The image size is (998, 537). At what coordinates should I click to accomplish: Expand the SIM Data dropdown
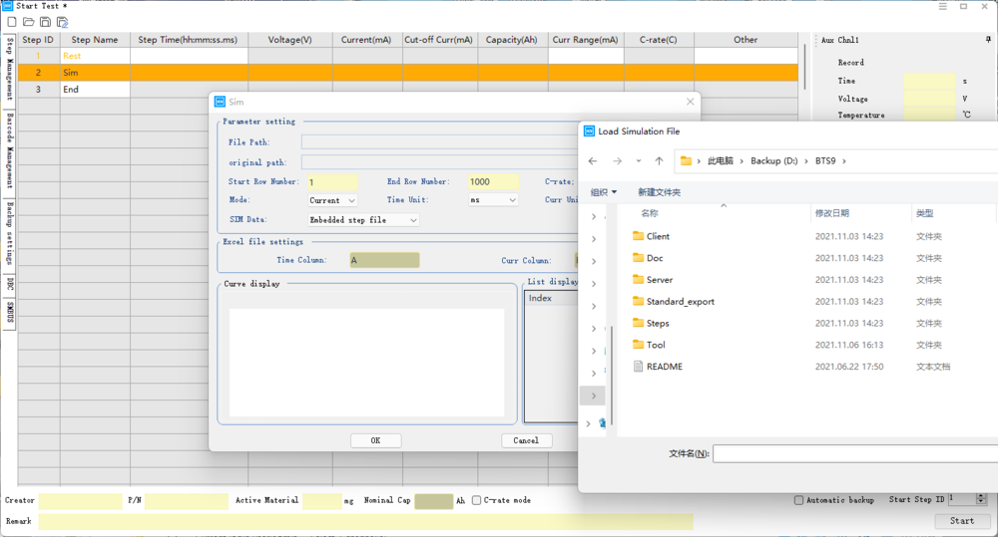click(x=363, y=220)
